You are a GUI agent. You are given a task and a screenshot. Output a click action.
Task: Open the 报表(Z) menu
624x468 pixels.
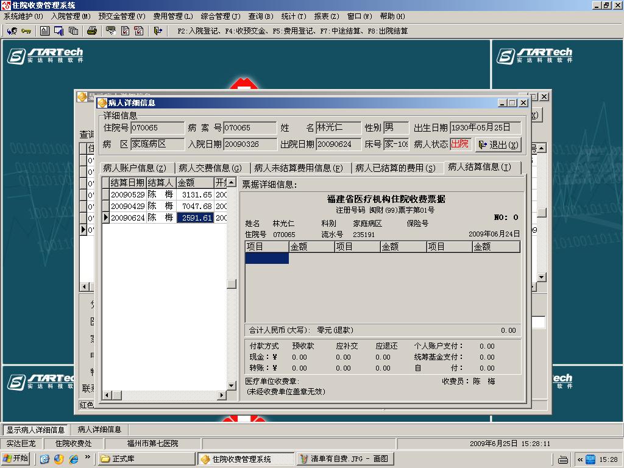(327, 16)
